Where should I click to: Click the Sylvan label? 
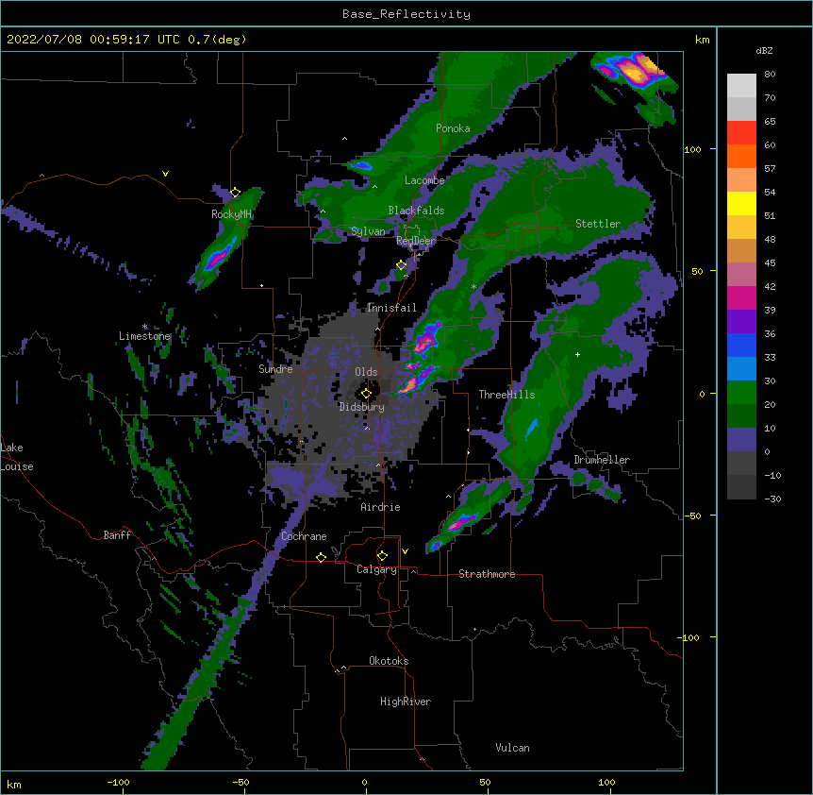pos(368,231)
